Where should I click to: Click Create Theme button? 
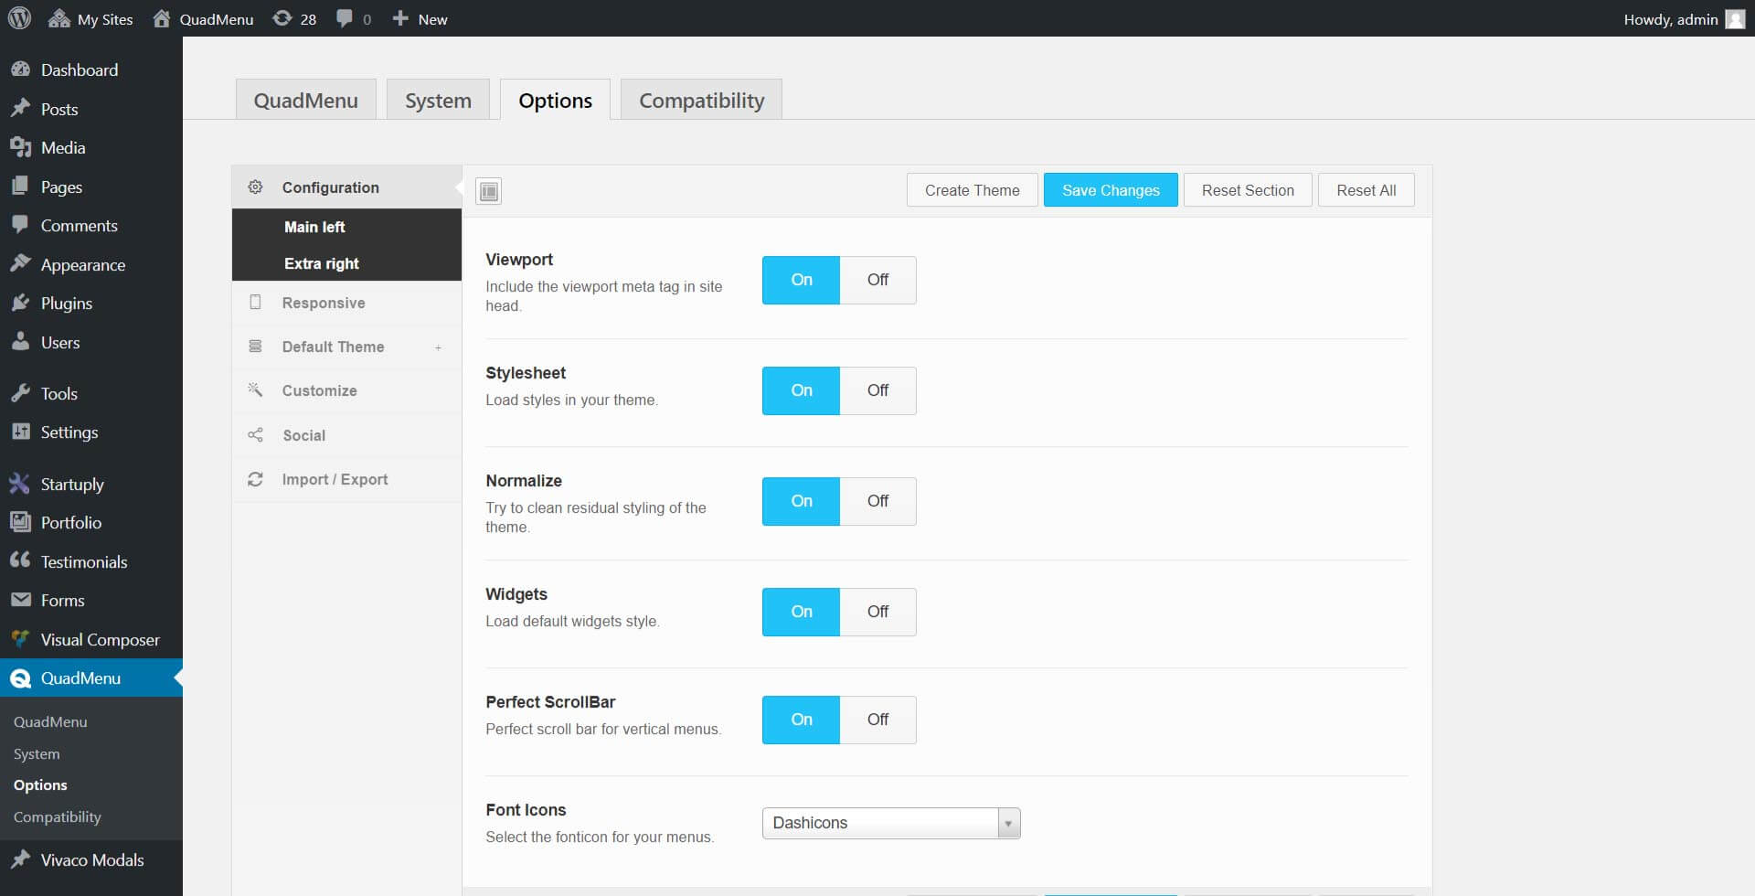[972, 190]
